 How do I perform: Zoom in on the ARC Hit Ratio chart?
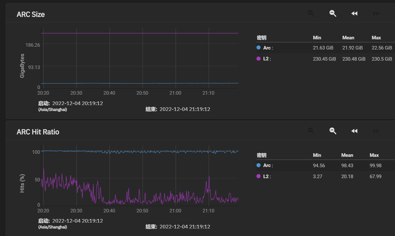(x=311, y=131)
